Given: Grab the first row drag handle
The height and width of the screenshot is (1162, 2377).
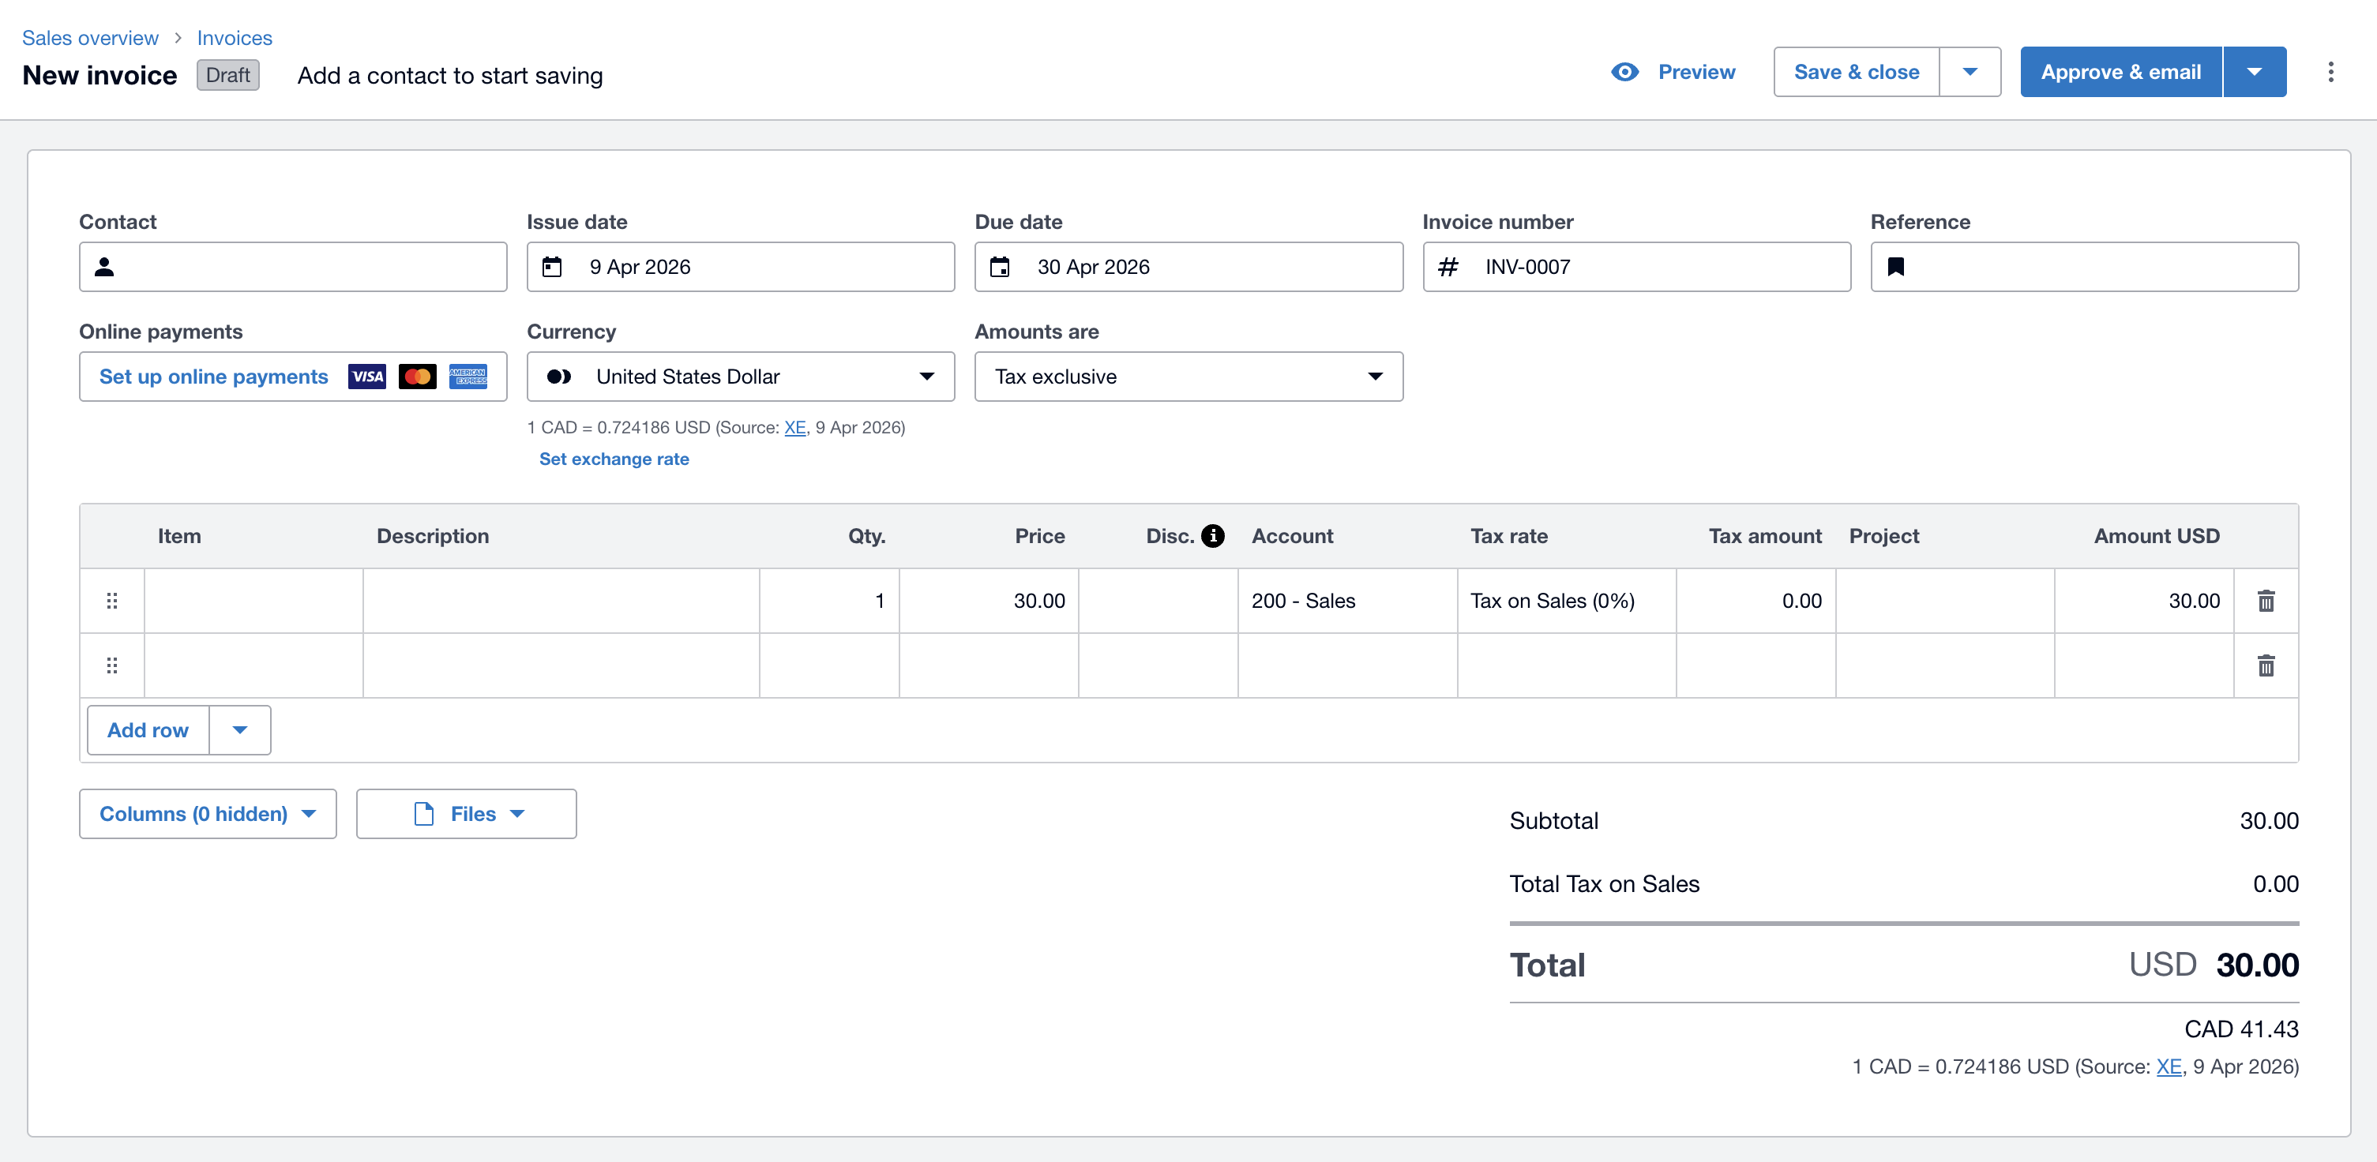Looking at the screenshot, I should pos(113,601).
